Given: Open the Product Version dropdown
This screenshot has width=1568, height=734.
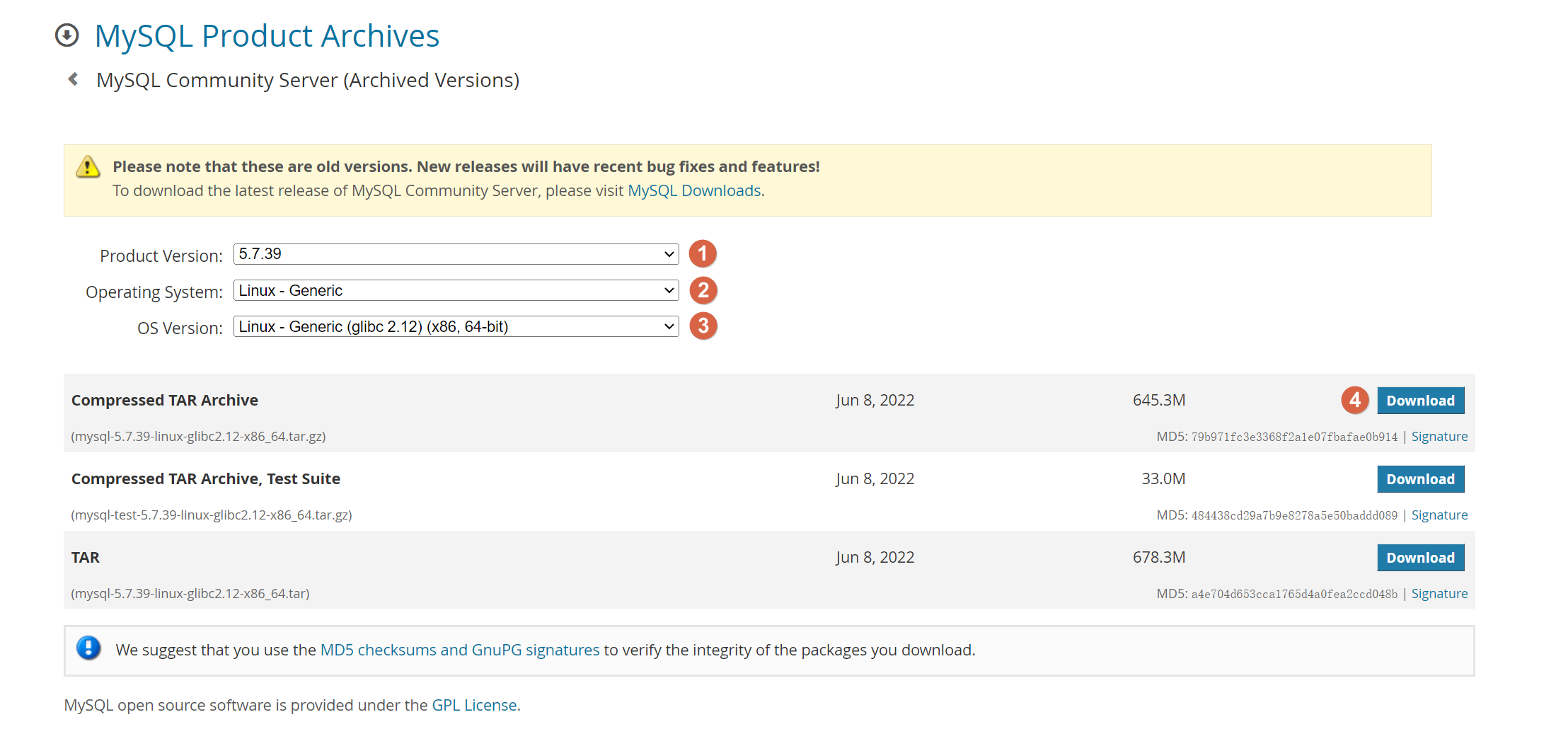Looking at the screenshot, I should (x=456, y=254).
